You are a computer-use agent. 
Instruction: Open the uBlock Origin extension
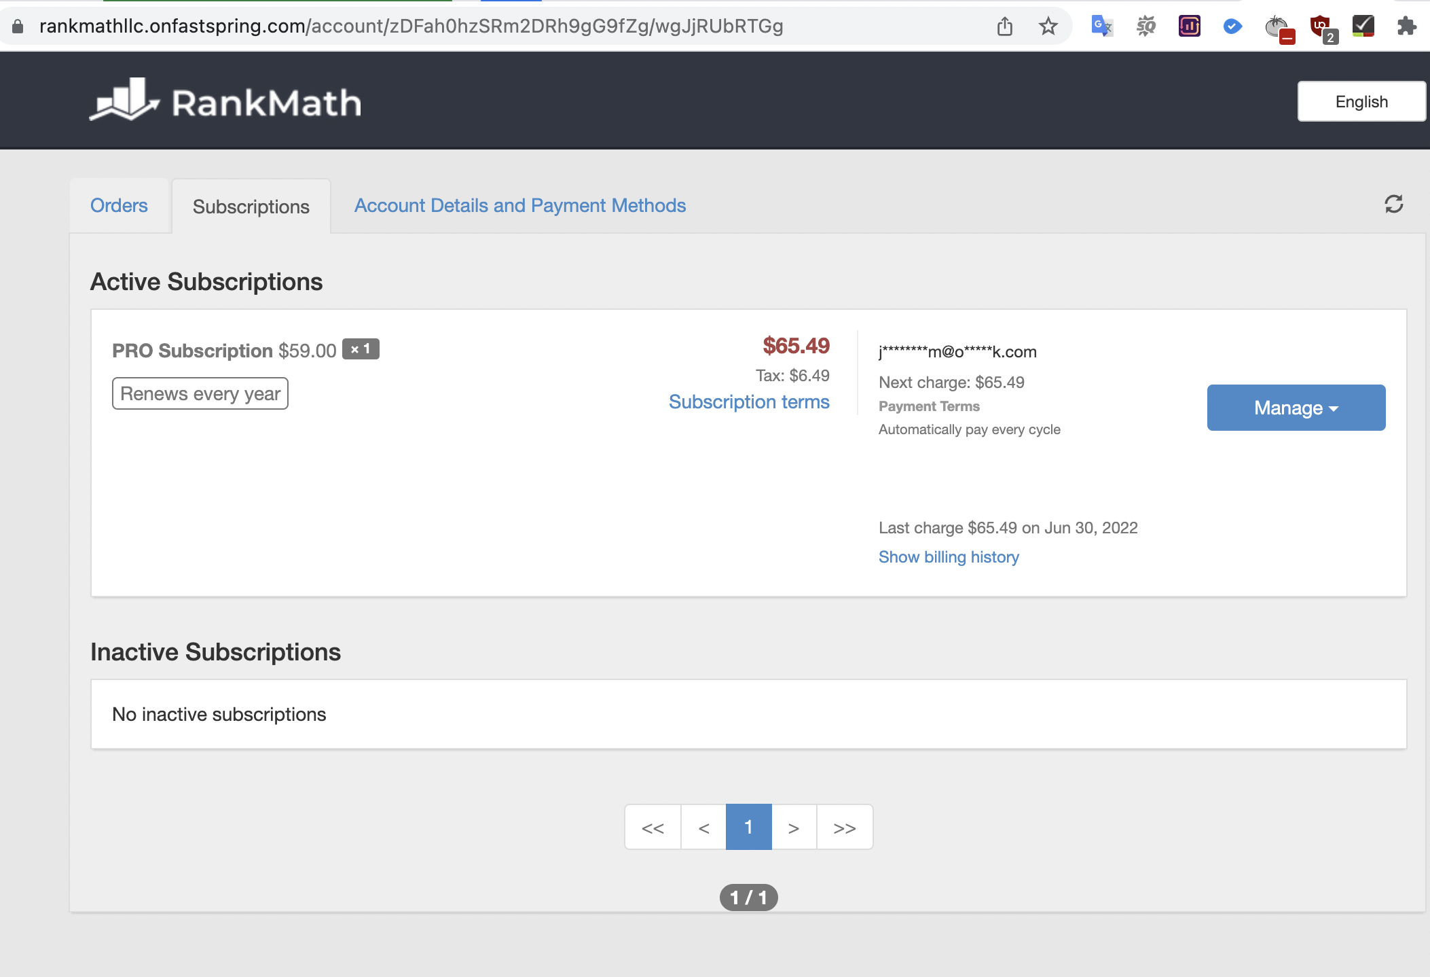tap(1321, 26)
